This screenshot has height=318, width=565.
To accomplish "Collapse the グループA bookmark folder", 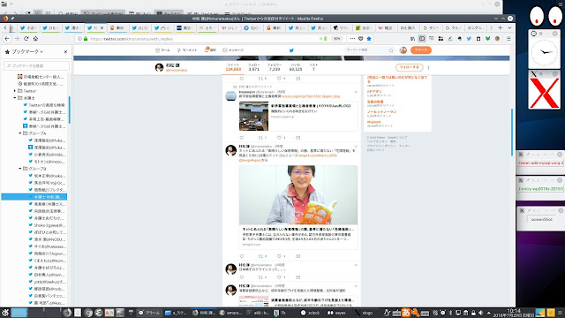I will [20, 133].
